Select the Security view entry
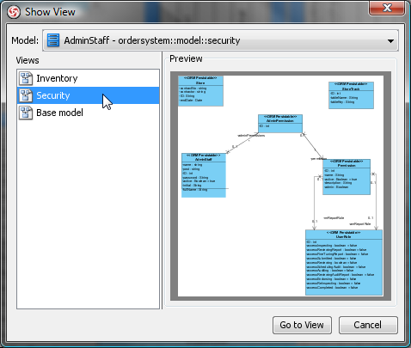 point(88,95)
